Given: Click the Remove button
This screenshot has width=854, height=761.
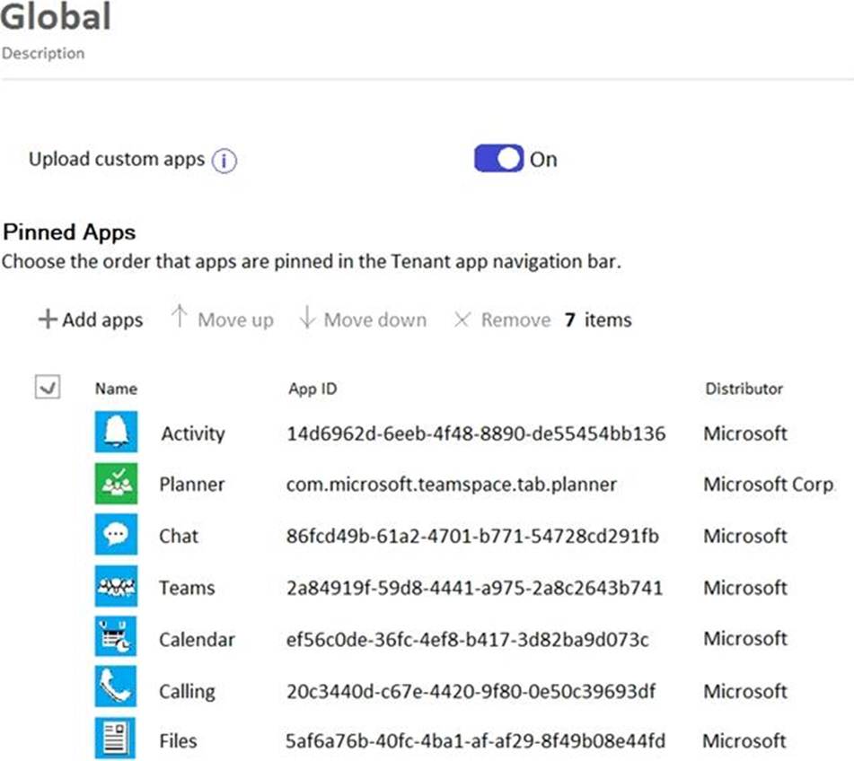Looking at the screenshot, I should pos(502,319).
